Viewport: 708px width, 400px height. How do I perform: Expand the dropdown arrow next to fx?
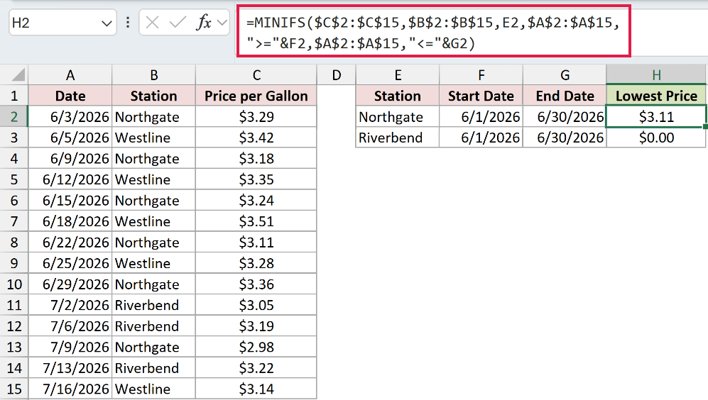pos(222,22)
